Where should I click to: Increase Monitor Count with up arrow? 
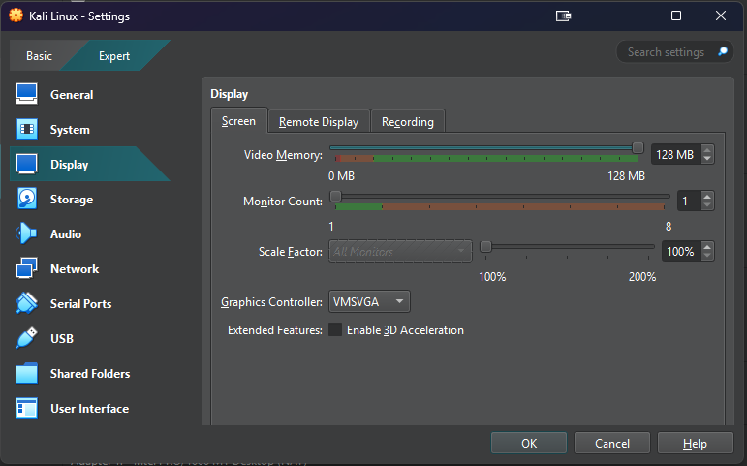707,196
